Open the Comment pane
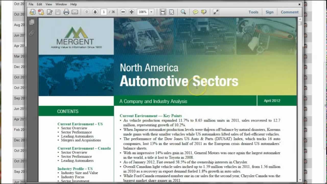Screen dimensions: 327x184 tap(289, 12)
